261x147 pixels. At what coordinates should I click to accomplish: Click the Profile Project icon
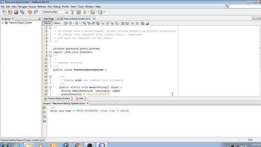coord(101,12)
